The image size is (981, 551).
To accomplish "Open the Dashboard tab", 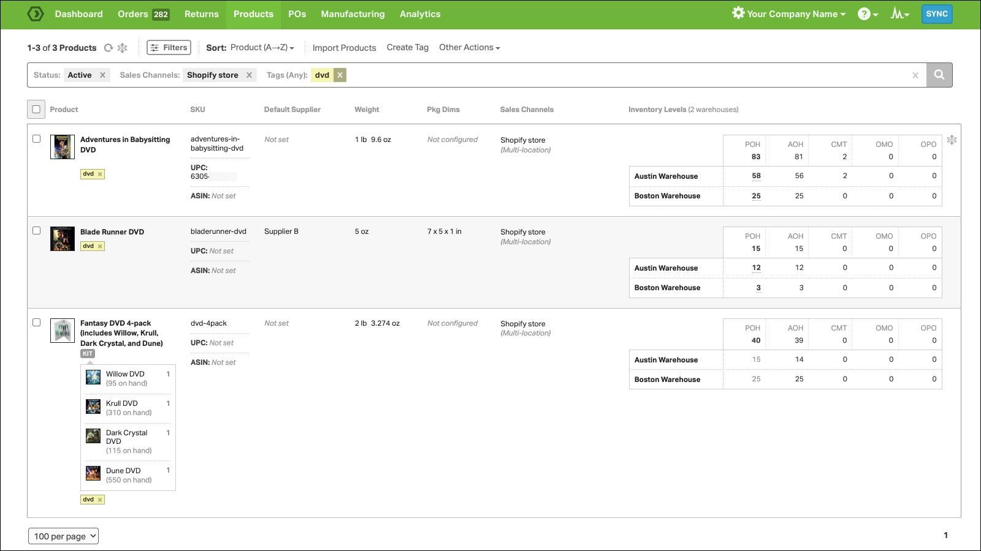I will coord(78,14).
